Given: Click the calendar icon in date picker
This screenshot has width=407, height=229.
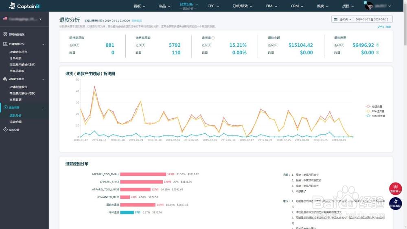Looking at the screenshot, I should point(336,20).
